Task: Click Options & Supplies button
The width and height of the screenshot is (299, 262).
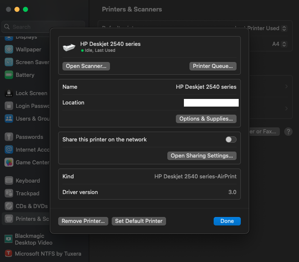Action: (206, 119)
